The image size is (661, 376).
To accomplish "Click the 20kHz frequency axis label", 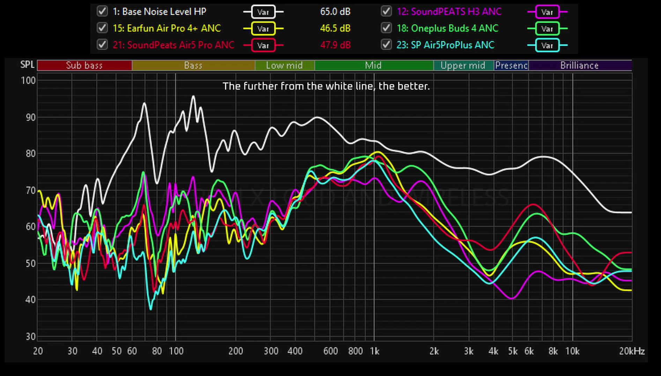I will click(632, 351).
